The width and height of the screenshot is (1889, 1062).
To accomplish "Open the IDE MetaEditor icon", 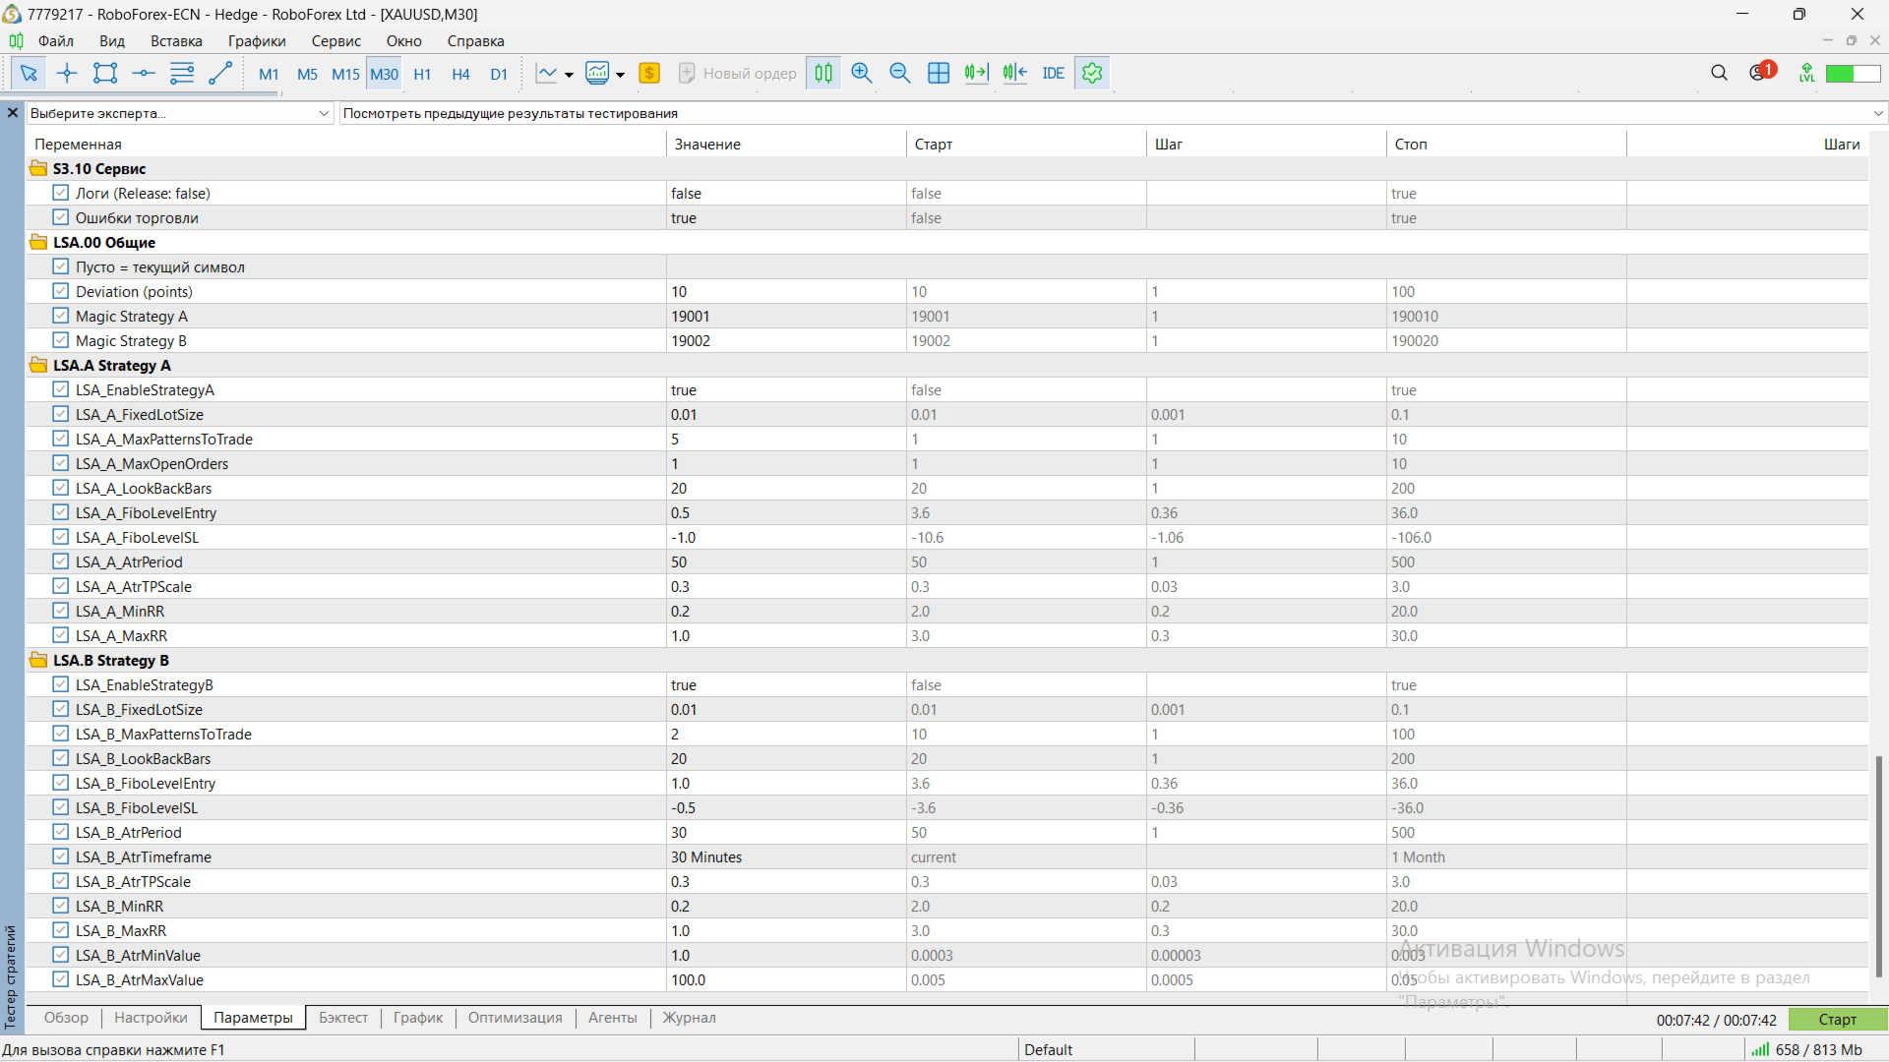I will (1053, 73).
